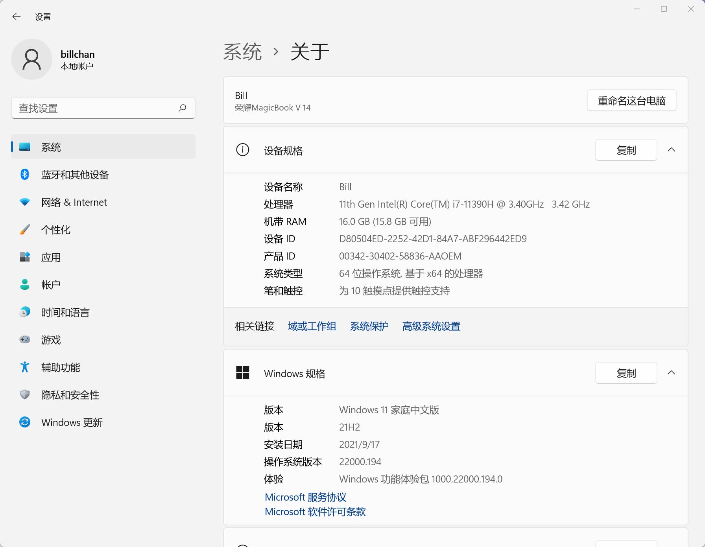705x547 pixels.
Task: Open 隐私和安全性 shield section
Action: point(70,395)
